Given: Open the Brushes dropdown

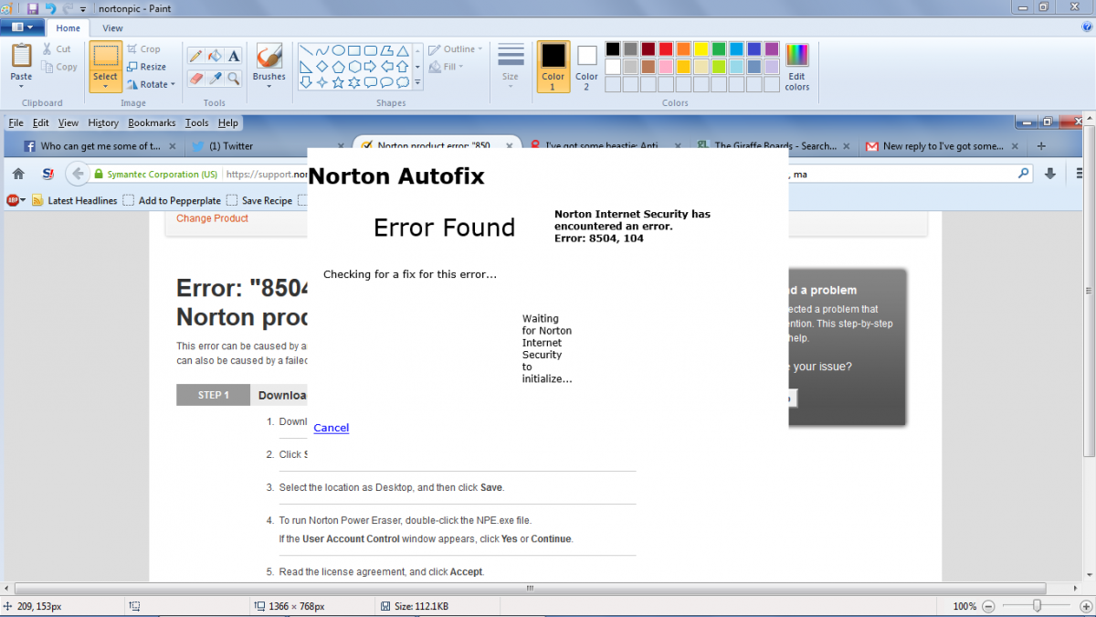Looking at the screenshot, I should (x=269, y=88).
